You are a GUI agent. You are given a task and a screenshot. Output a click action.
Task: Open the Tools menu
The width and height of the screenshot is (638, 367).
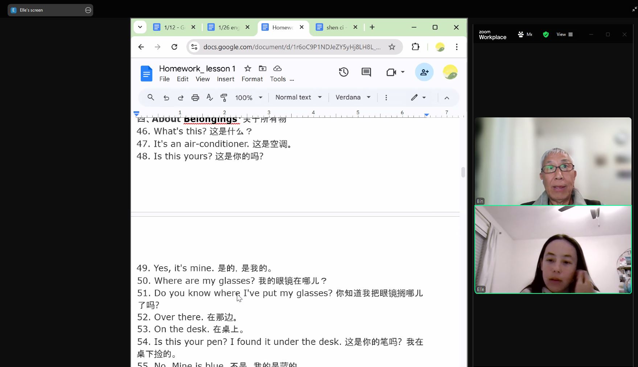coord(278,79)
